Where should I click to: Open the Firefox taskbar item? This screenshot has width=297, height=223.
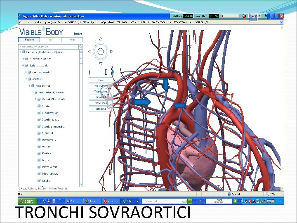[92, 201]
